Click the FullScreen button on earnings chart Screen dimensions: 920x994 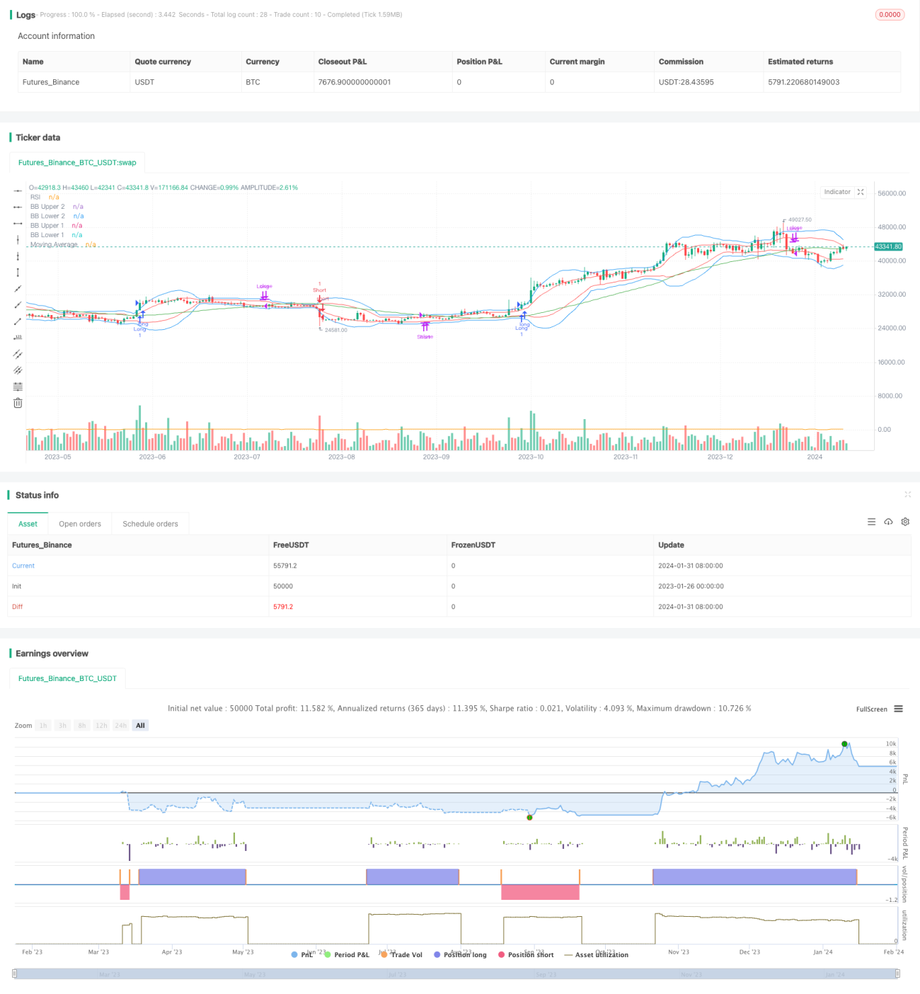[871, 709]
